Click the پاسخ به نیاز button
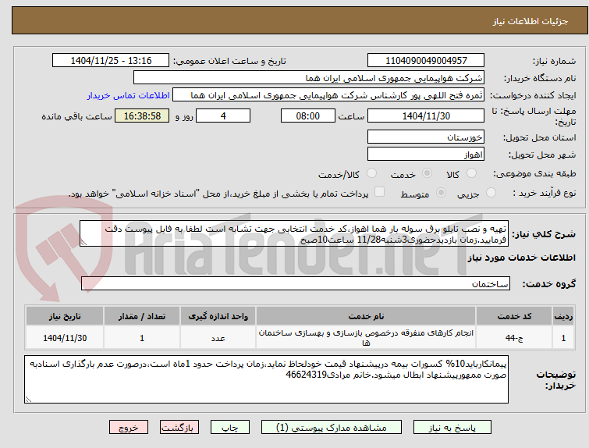The width and height of the screenshot is (589, 448). (x=452, y=428)
